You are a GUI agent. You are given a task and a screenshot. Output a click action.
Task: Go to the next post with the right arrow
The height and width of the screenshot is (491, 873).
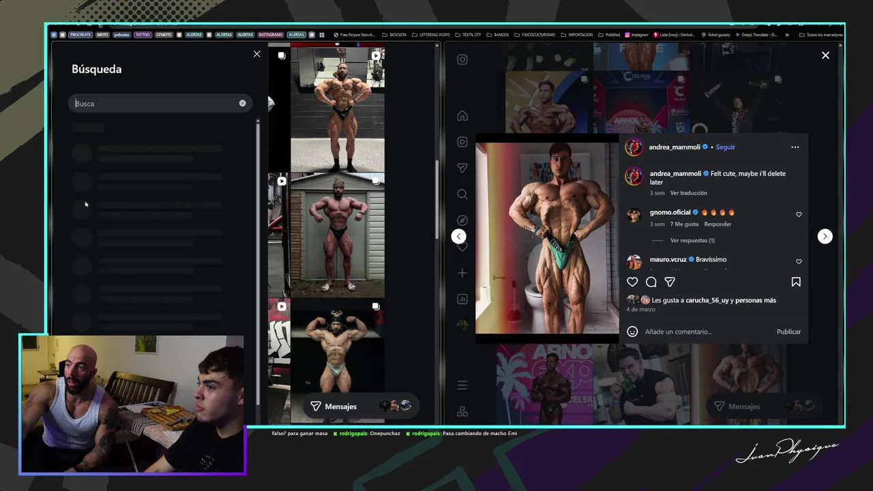pos(825,236)
